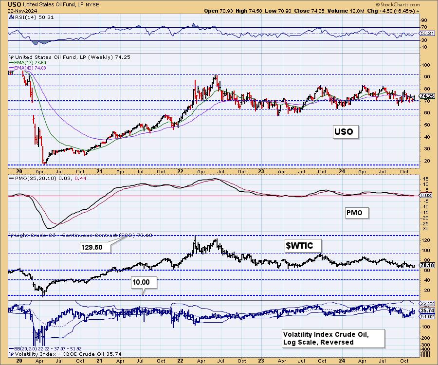The height and width of the screenshot is (365, 438).
Task: Click the Light Crude Oil Continuous Contract legend
Action: [x=83, y=236]
